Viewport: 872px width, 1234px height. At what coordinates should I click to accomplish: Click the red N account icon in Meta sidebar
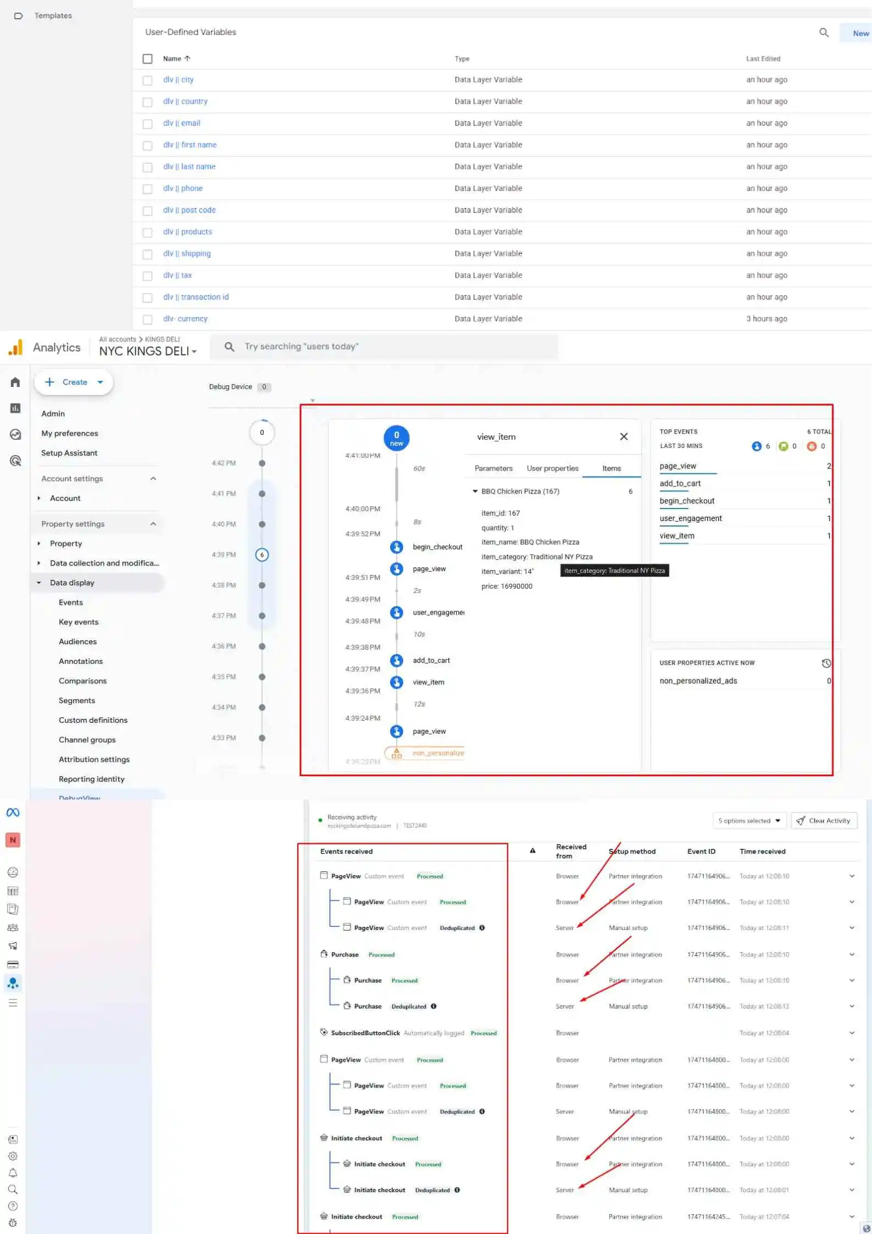pyautogui.click(x=13, y=840)
